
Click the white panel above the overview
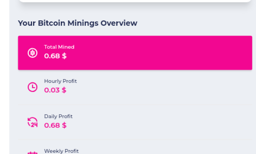tap(135, 1)
